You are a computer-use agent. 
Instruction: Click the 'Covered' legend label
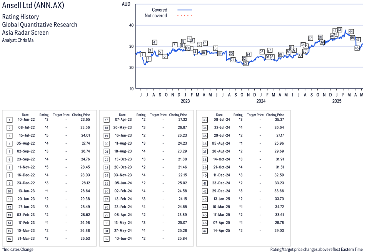159,10
